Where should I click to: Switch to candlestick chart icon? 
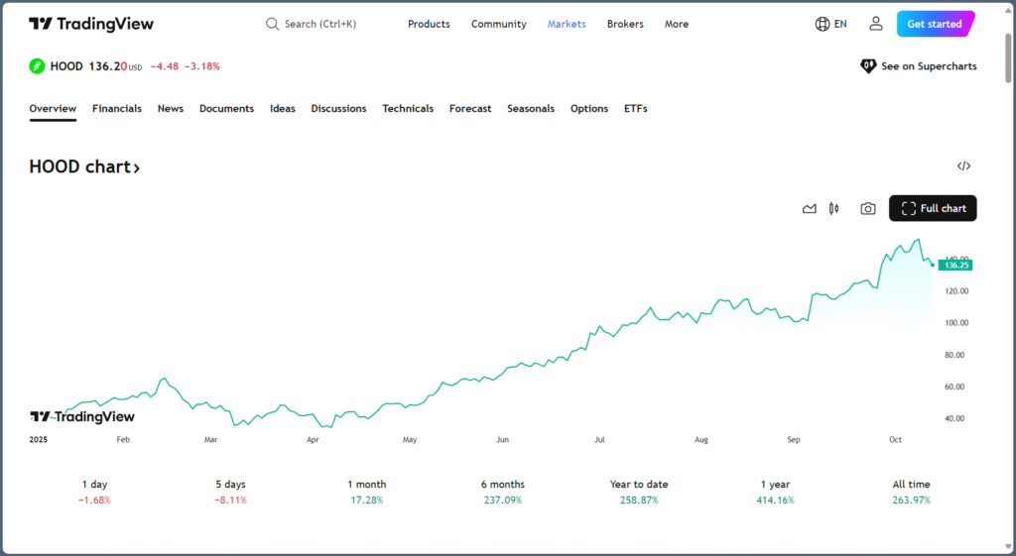pyautogui.click(x=834, y=208)
